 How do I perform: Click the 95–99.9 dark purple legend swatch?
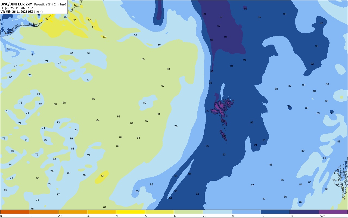tap(304, 212)
